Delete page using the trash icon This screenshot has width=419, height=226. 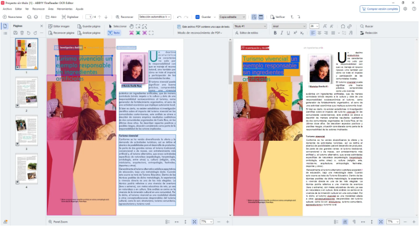tap(22, 33)
